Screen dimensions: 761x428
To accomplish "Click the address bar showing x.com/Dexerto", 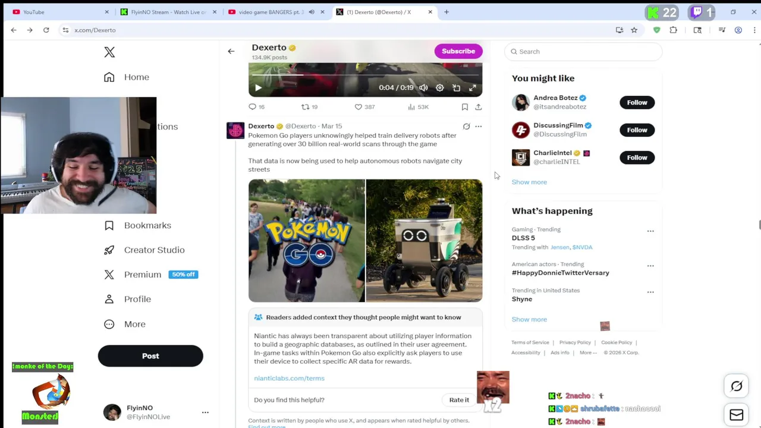I will click(339, 30).
